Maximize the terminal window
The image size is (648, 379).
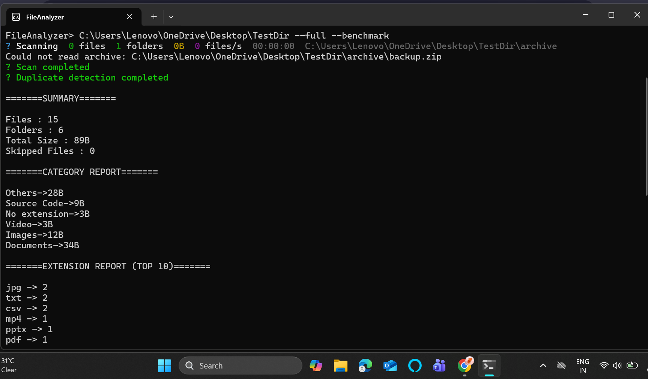click(x=611, y=15)
